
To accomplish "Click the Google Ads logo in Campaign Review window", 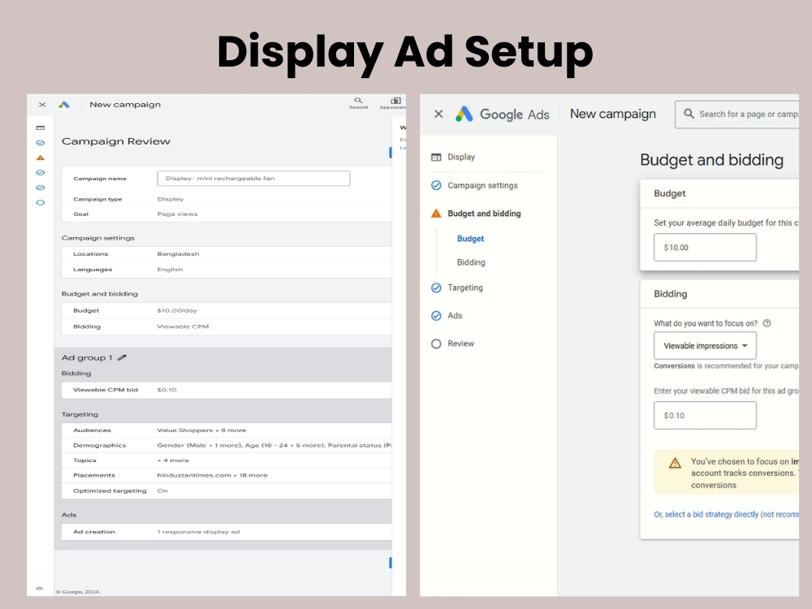I will point(63,105).
